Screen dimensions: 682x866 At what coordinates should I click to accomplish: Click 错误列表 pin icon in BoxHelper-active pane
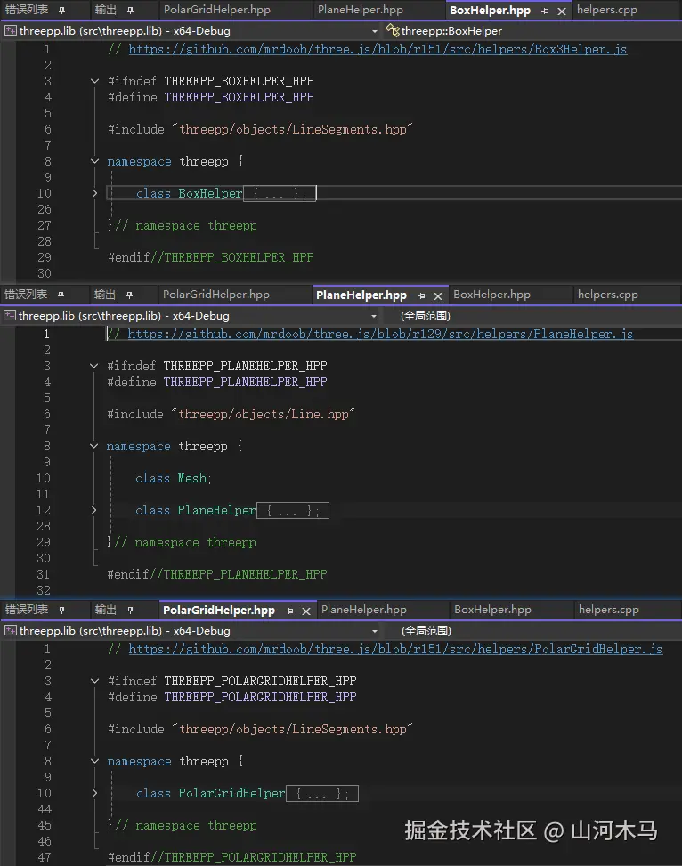pos(62,11)
